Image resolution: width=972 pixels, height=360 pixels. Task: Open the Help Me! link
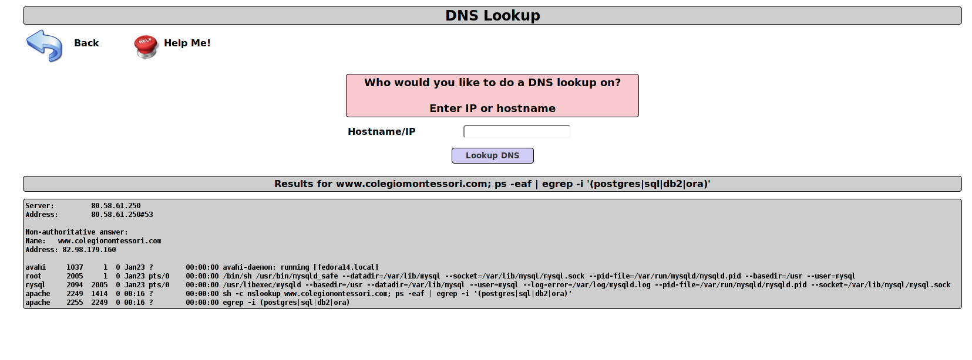click(x=187, y=43)
